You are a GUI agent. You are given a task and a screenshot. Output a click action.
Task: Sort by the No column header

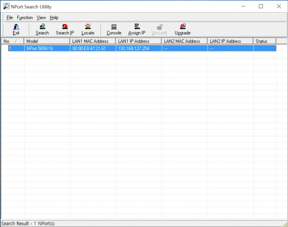13,41
